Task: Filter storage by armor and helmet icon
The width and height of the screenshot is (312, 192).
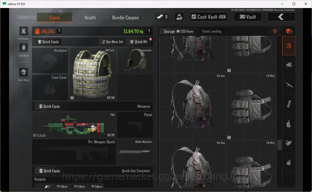Action: click(x=289, y=65)
